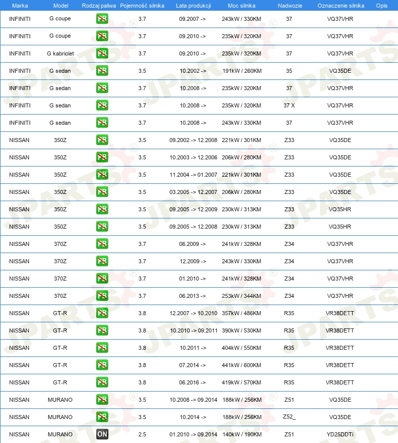Screen dimensions: 398x443
Task: Click the Lata produkcji column header
Action: 193,6
